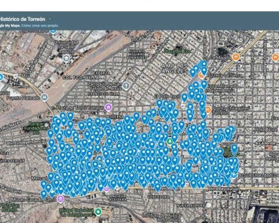Click the Plaza del Eco park label
This screenshot has height=223, width=279.
(177, 51)
